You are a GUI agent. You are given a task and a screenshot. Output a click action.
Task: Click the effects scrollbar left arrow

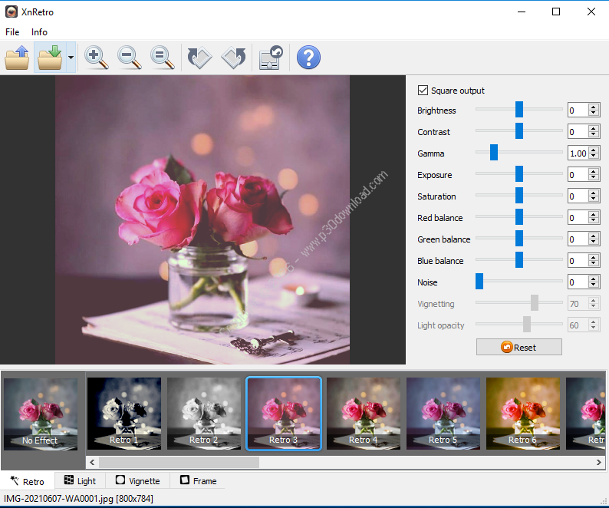[x=92, y=462]
